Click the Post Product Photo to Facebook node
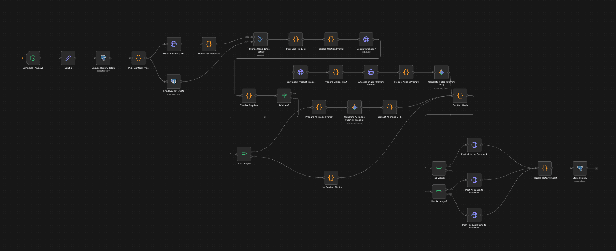The width and height of the screenshot is (616, 251). pyautogui.click(x=474, y=215)
